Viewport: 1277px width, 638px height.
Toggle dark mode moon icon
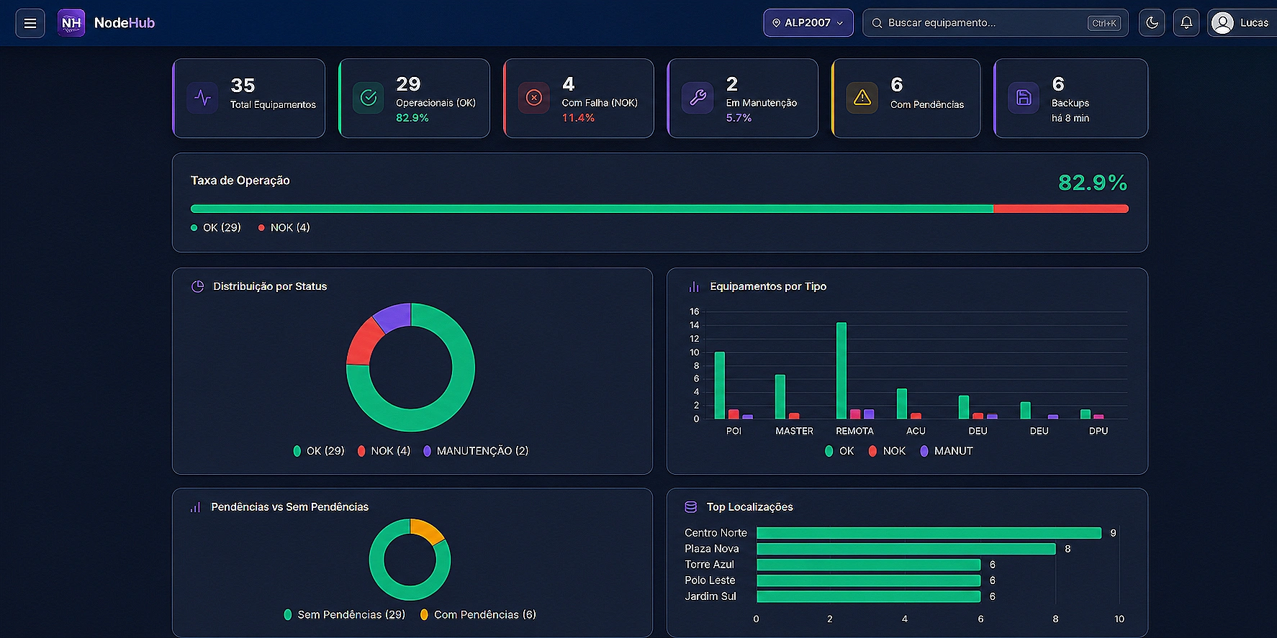pos(1152,23)
